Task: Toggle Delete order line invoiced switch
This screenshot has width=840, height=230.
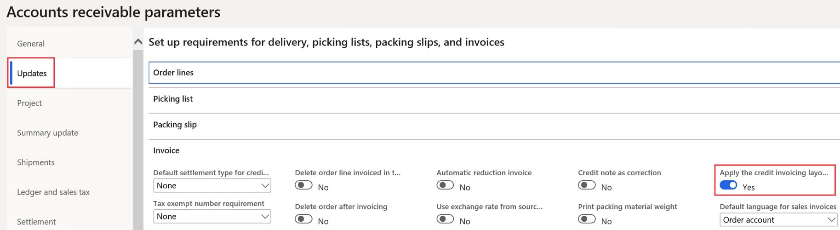Action: click(303, 185)
